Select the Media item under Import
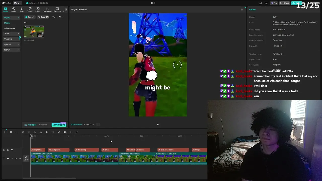322x181 pixels. 7,23
